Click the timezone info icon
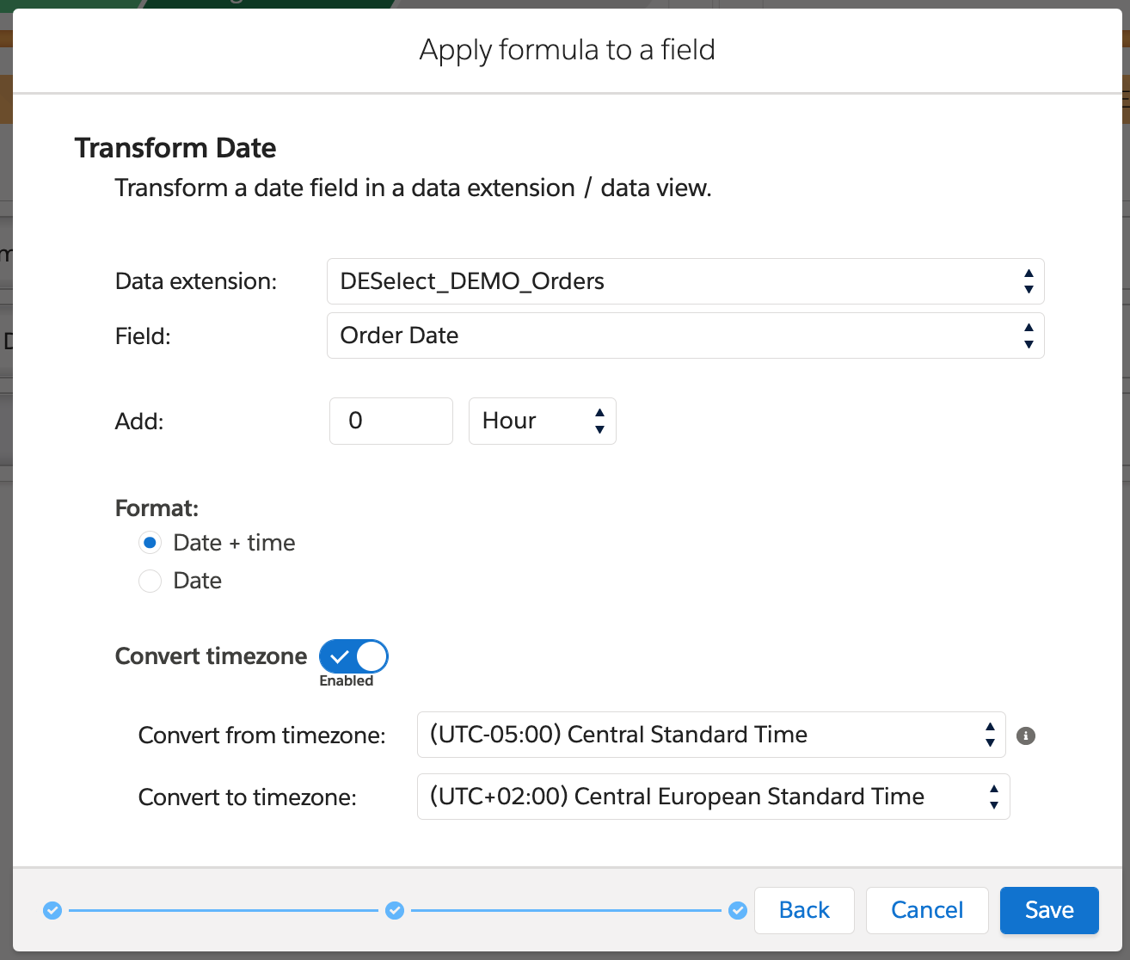Viewport: 1130px width, 960px height. pos(1026,735)
